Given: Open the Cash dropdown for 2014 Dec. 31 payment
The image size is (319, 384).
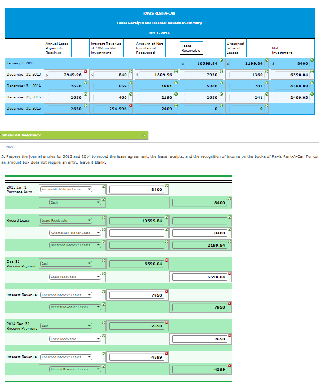Looking at the screenshot, I should pos(66,326).
